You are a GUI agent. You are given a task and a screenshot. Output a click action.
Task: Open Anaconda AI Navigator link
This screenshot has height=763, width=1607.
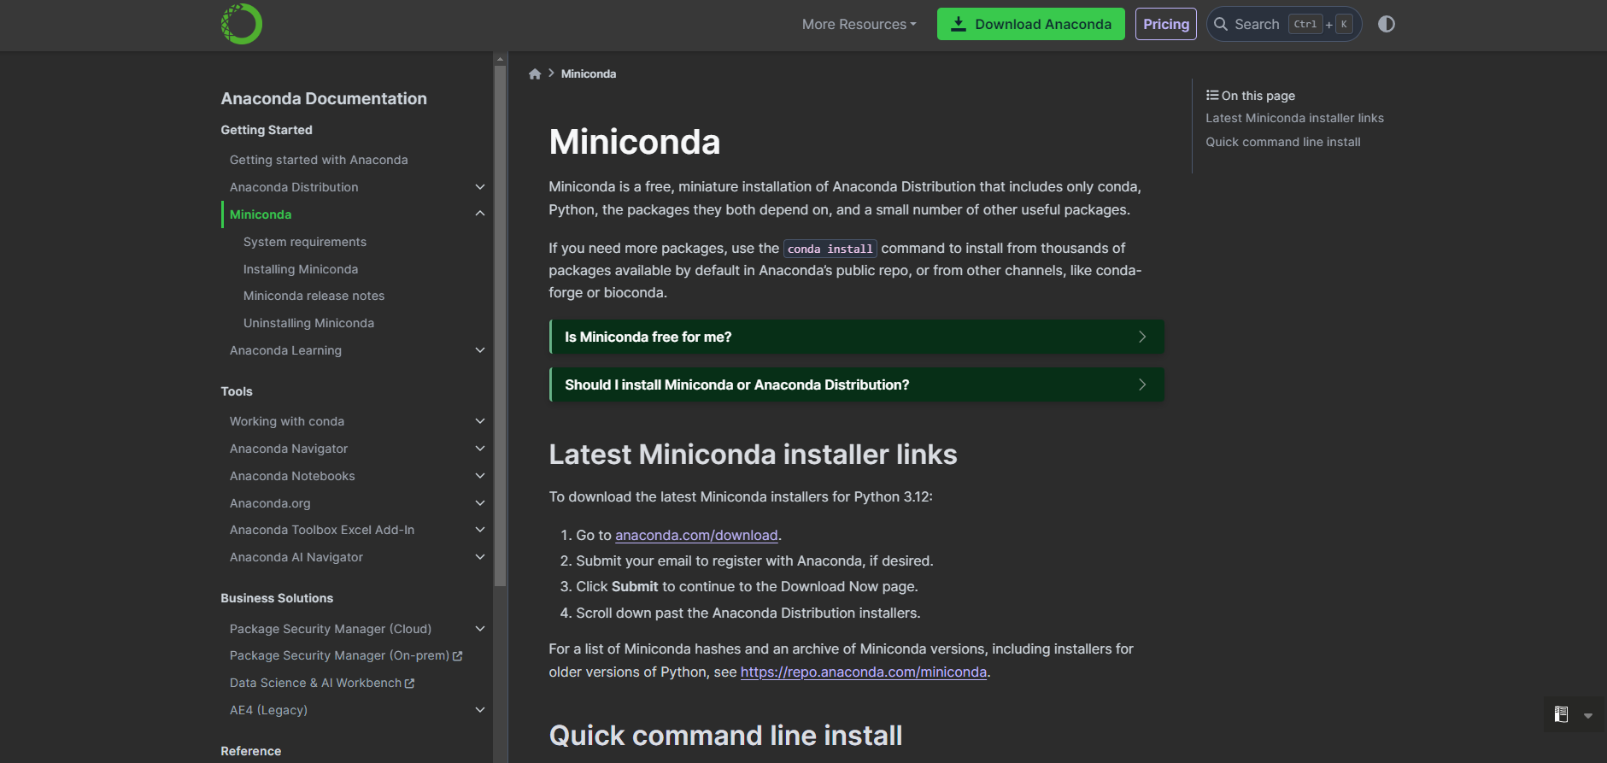click(296, 557)
